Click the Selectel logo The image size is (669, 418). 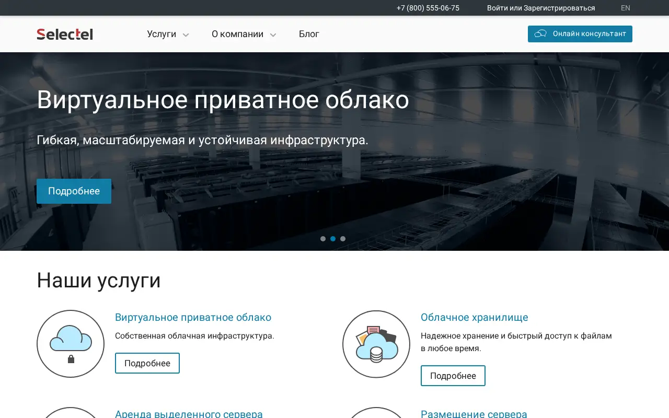pos(65,34)
